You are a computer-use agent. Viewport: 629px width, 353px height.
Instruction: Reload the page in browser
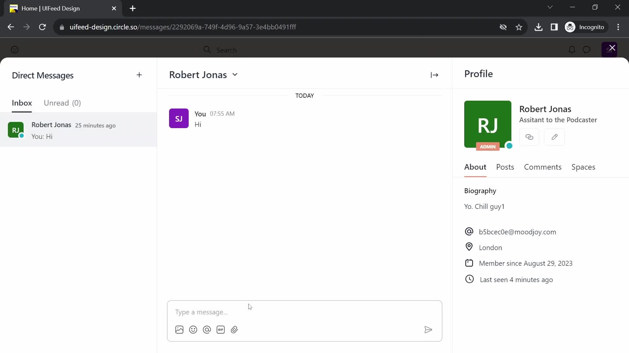(x=42, y=27)
